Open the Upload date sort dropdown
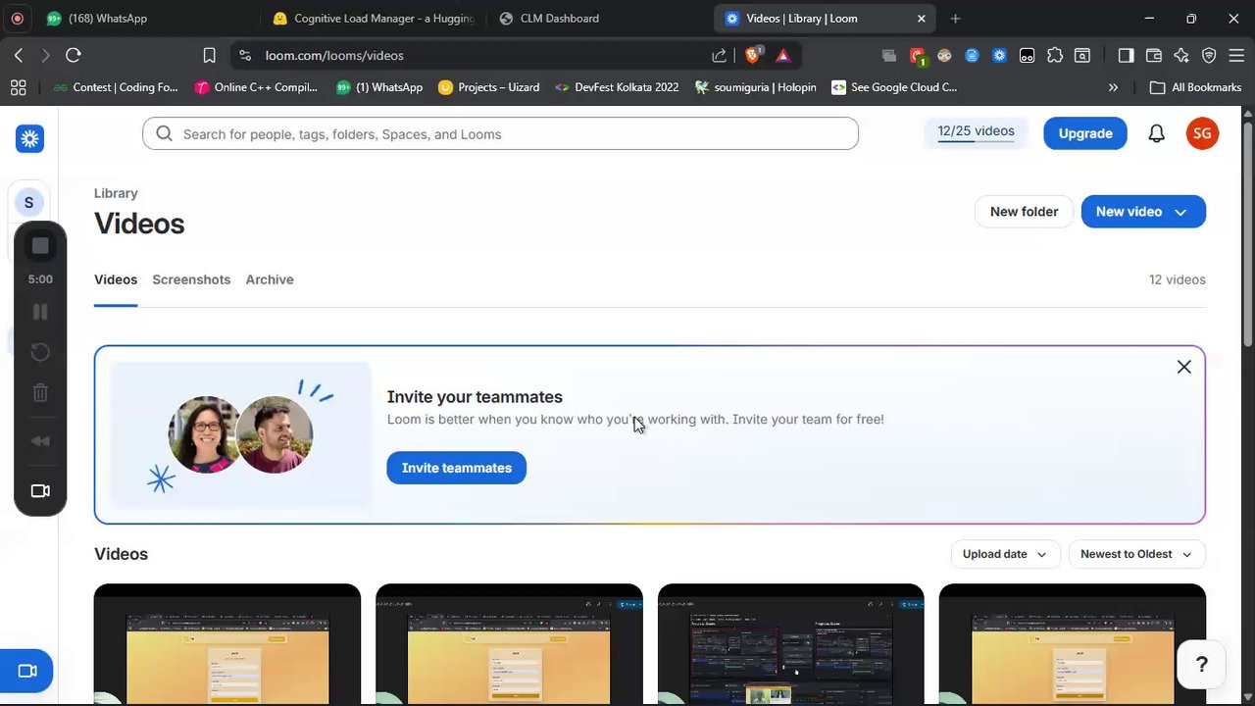The width and height of the screenshot is (1255, 706). click(x=1005, y=554)
